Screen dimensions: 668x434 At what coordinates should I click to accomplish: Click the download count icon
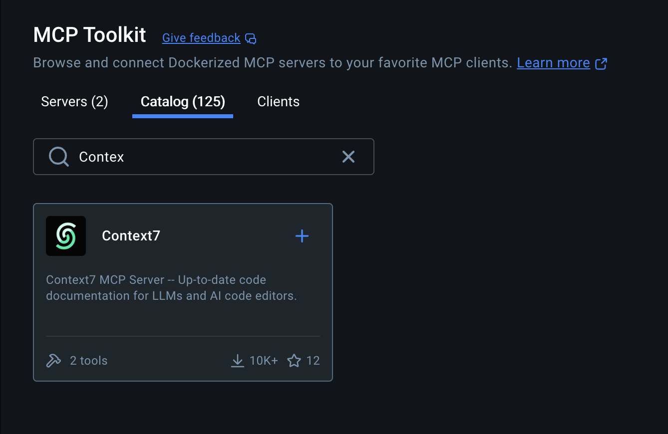(x=238, y=361)
